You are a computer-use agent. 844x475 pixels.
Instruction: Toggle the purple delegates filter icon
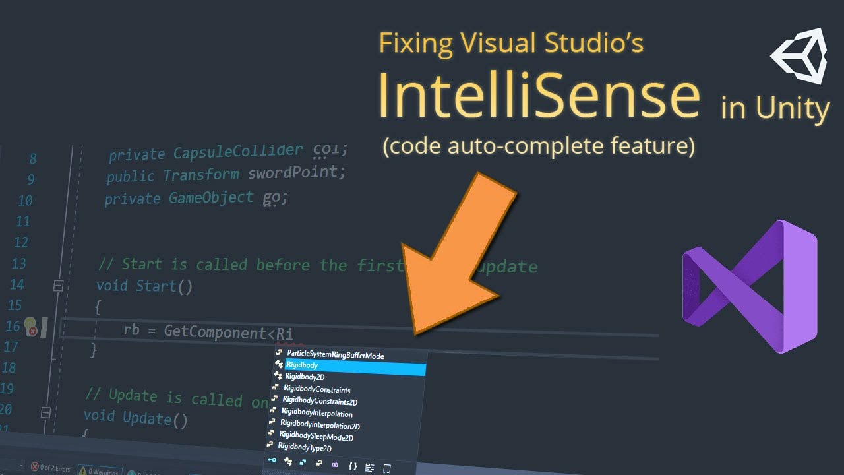[335, 464]
